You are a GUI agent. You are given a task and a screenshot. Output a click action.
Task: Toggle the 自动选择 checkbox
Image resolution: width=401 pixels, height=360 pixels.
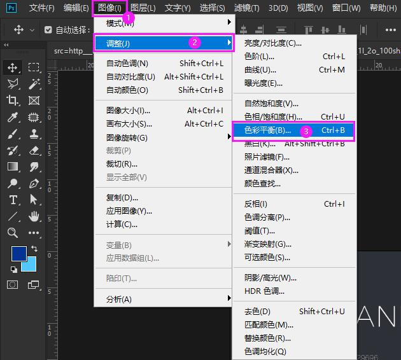coord(48,30)
